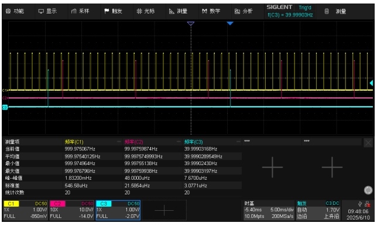Select the cyan trigger level arrow

pos(372,83)
